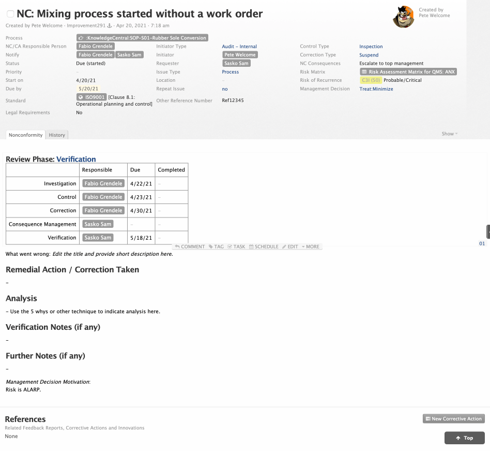Viewport: 490px width, 451px height.
Task: Click the KnowledgeCentral SOP-S01 process tag
Action: pyautogui.click(x=142, y=38)
